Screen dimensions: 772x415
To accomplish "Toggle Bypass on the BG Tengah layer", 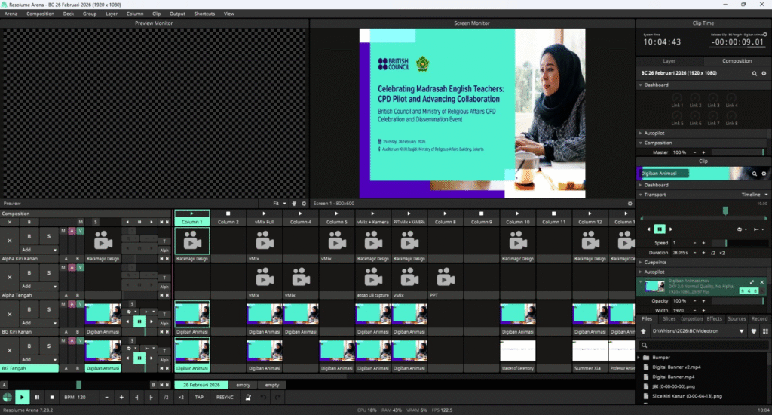I will click(x=29, y=349).
